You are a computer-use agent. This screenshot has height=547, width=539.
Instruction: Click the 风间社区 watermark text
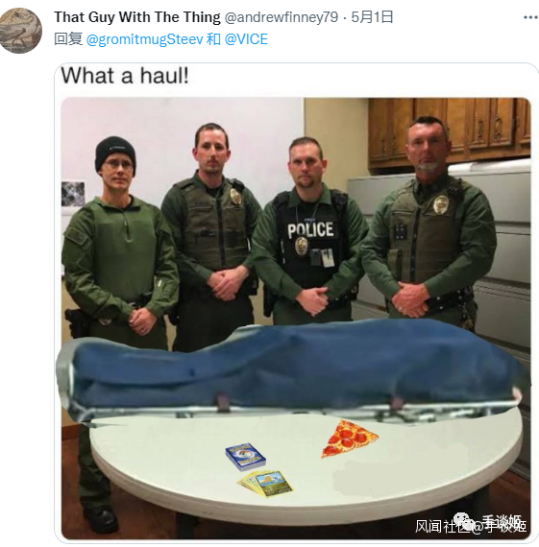(x=442, y=526)
